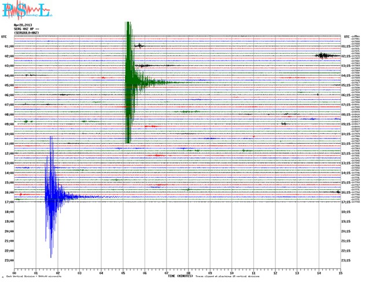Click the PSL seismology lab logo
Viewport: 376px width, 288px height.
click(26, 10)
